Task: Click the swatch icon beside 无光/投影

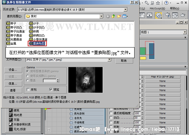Action: point(11,129)
